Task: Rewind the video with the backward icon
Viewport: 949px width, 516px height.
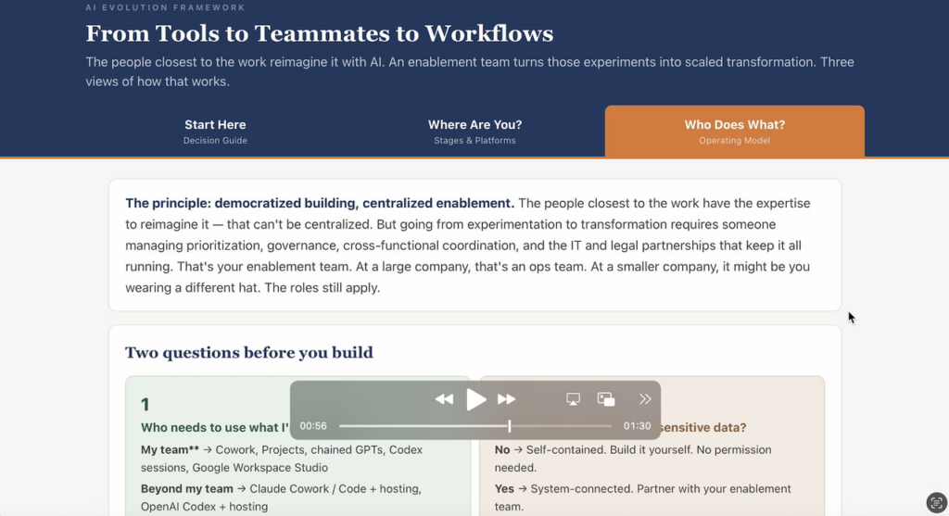Action: point(444,399)
